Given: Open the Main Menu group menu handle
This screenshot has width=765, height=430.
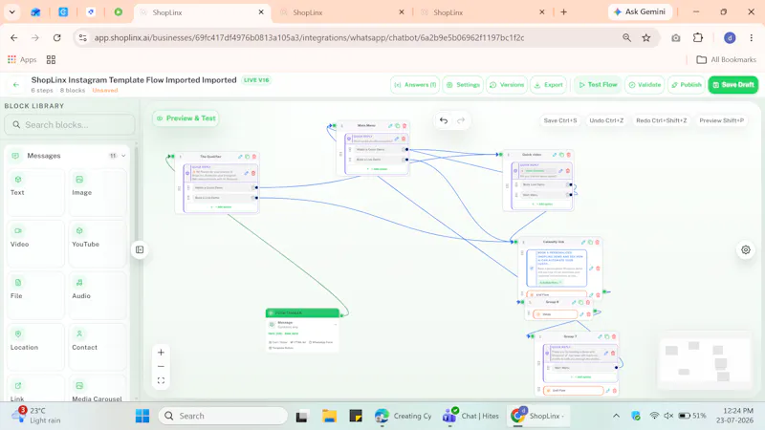Looking at the screenshot, I should tap(342, 126).
